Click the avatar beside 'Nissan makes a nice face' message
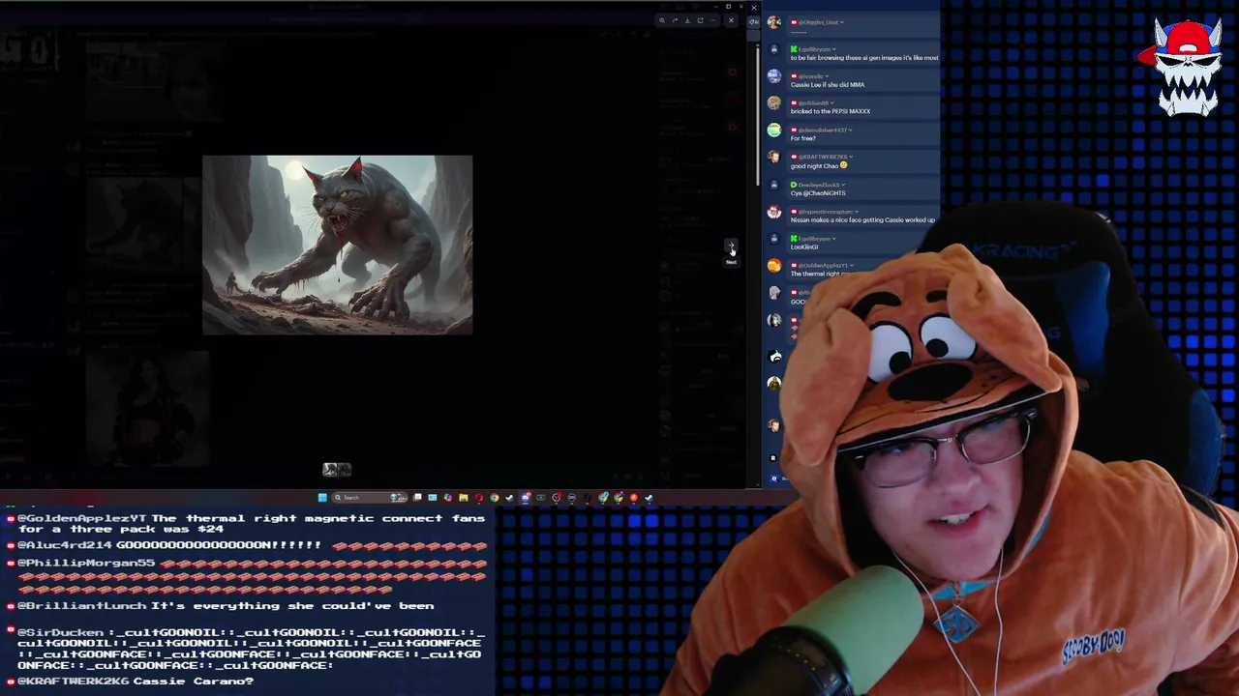This screenshot has width=1239, height=696. pos(774,212)
